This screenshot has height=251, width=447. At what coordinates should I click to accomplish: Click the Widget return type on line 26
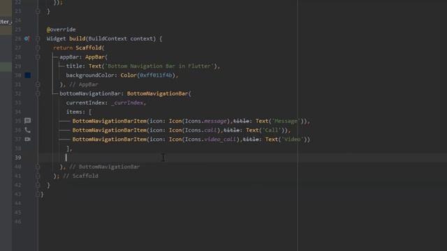click(56, 38)
